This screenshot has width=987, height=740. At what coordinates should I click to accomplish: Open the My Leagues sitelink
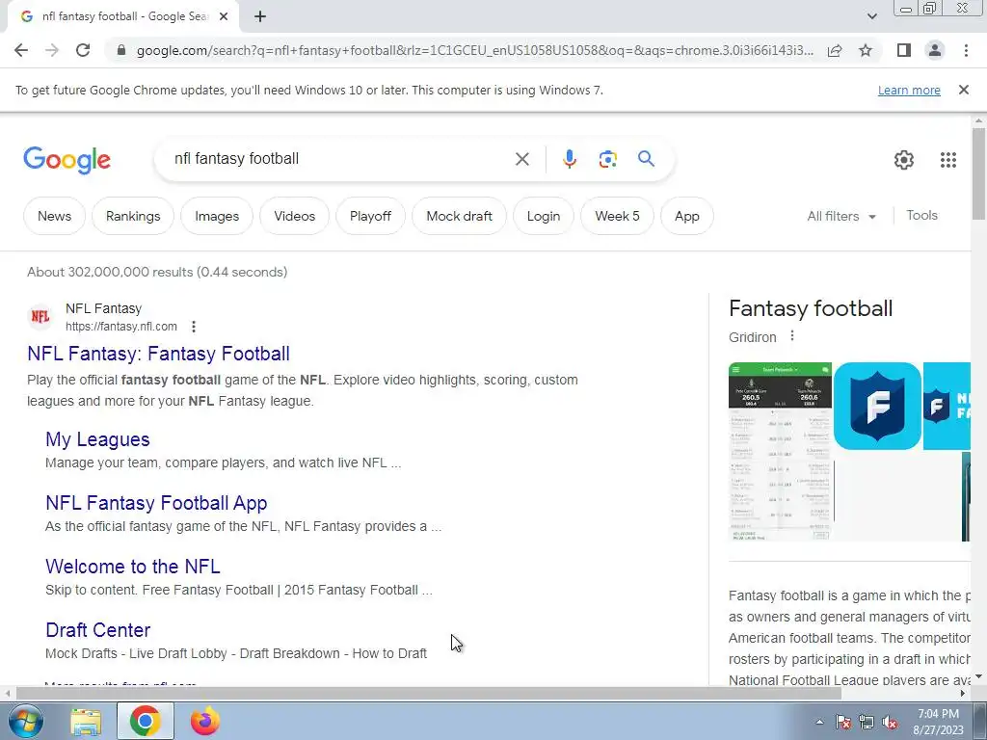[x=97, y=439]
